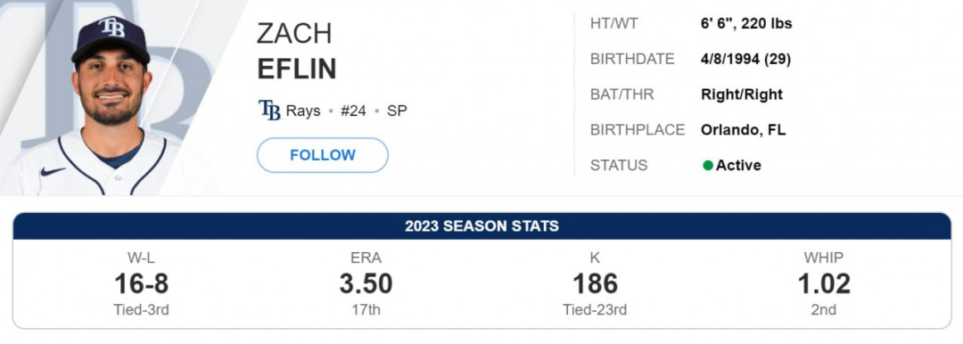
Task: Click Zach Eflin's player headshot
Action: pos(111,102)
